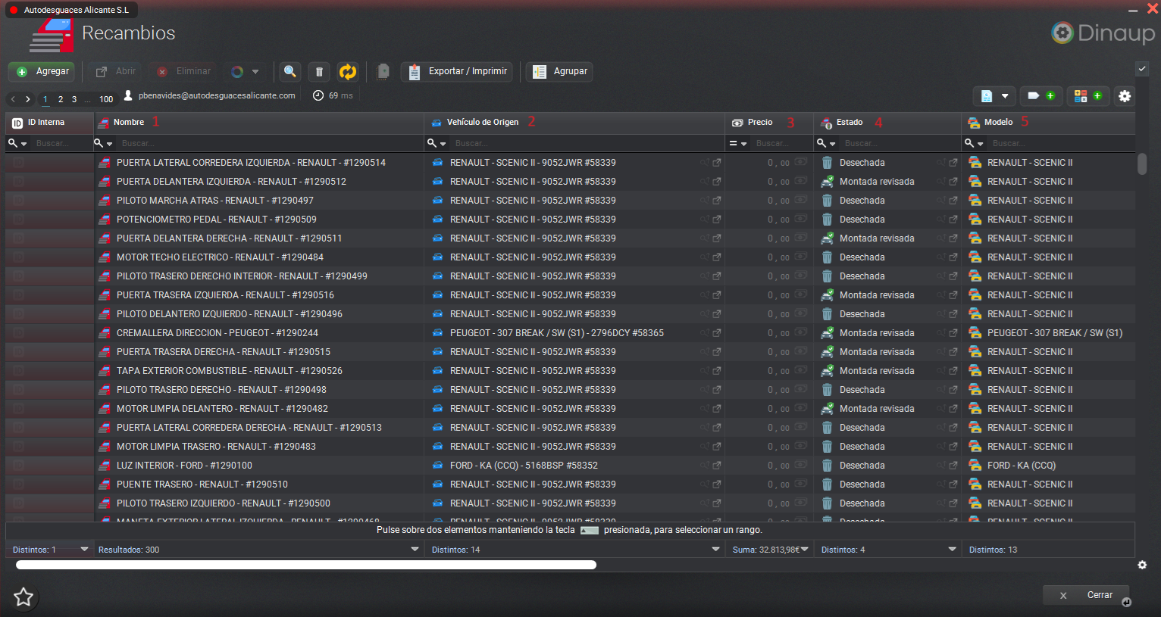Expand the color wheel dropdown in toolbar
Image resolution: width=1161 pixels, height=617 pixels.
[255, 72]
